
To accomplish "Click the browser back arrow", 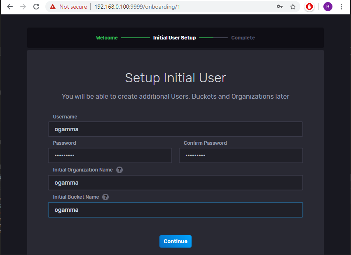I will (x=10, y=7).
